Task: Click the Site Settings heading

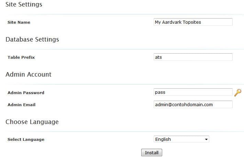Action: [24, 4]
